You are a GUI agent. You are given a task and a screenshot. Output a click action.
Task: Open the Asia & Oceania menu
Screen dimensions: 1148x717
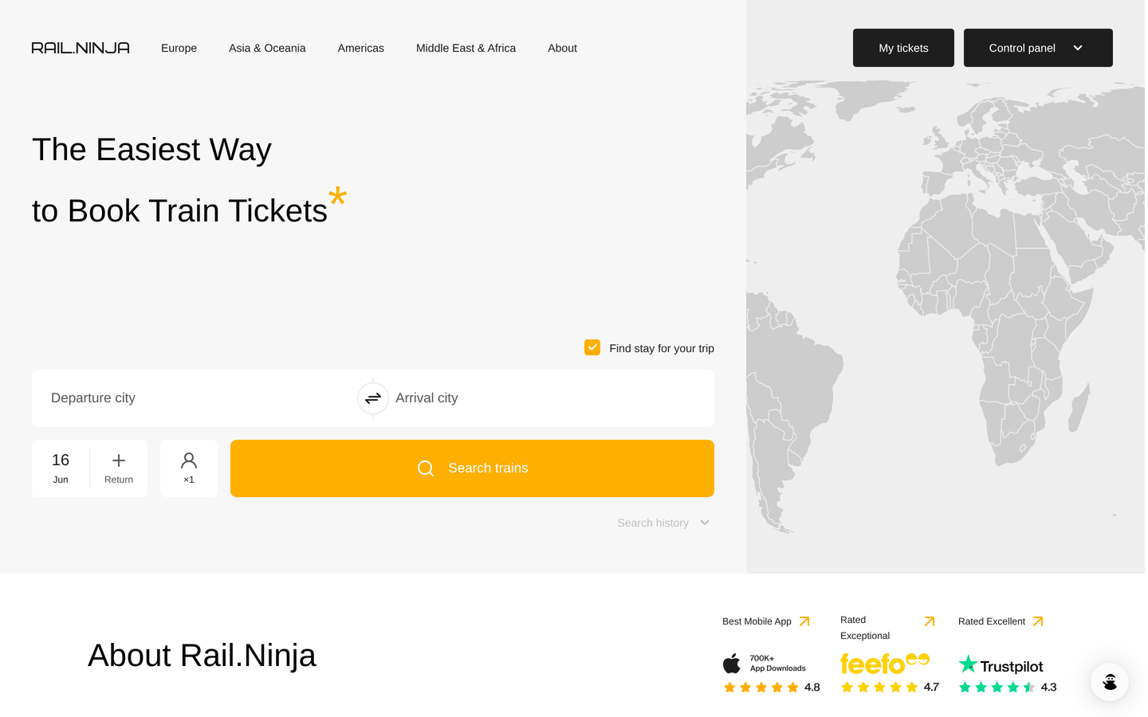point(267,48)
